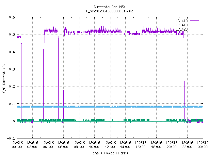This screenshot has height=156, width=209.
Task: Click the x-axis tick '120616 12:00'
Action: coord(110,145)
